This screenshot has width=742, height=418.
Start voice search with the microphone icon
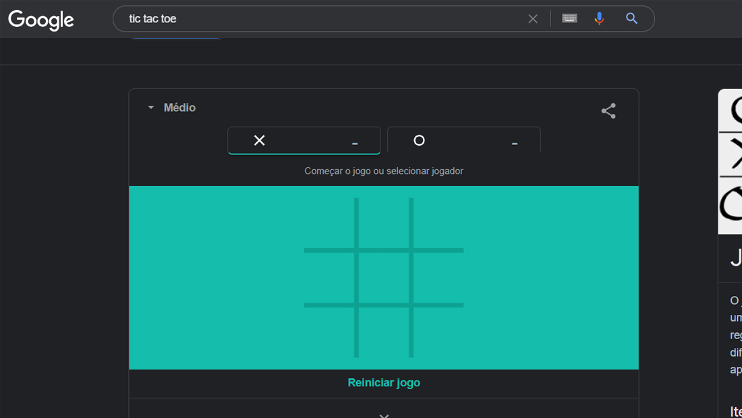tap(599, 18)
